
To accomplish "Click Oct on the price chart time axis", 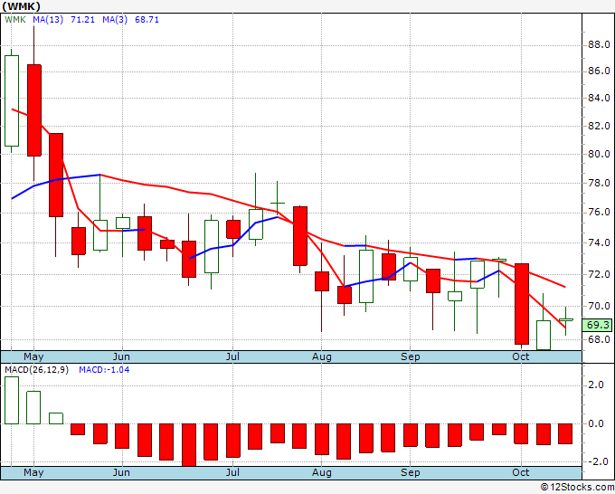I will pyautogui.click(x=521, y=356).
